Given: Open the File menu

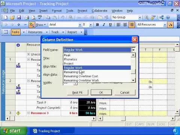Looking at the screenshot, I should pos(12,11).
